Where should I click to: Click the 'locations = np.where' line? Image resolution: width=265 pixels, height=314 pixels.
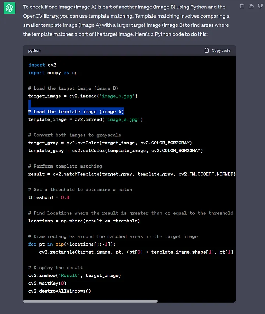coord(84,221)
